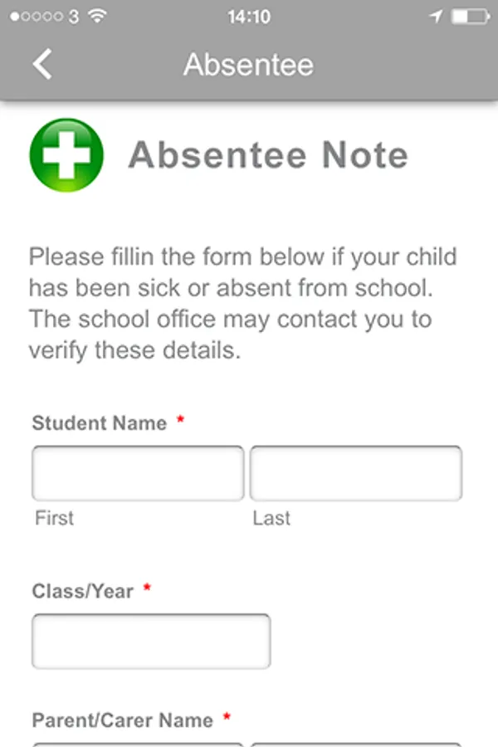The height and width of the screenshot is (747, 498).
Task: Tap the Wi-Fi status icon
Action: click(98, 16)
